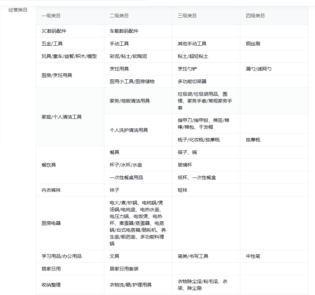
Task: Click the 一级类目 column header
Action: (x=51, y=16)
